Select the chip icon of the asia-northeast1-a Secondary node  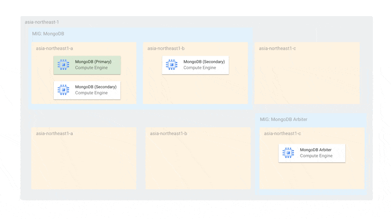point(63,90)
